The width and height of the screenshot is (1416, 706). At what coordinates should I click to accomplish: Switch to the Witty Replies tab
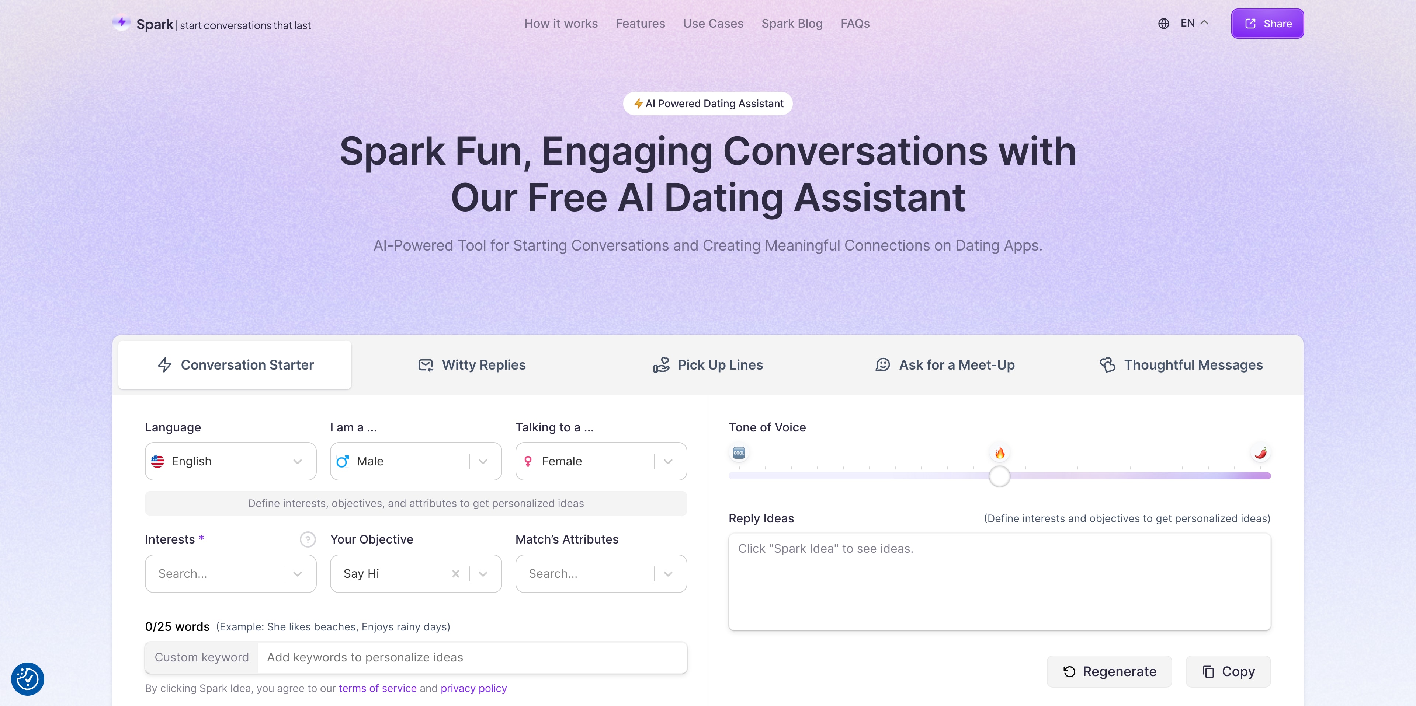click(471, 365)
